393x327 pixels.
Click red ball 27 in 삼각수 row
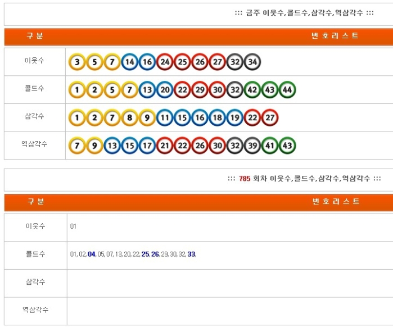click(270, 118)
